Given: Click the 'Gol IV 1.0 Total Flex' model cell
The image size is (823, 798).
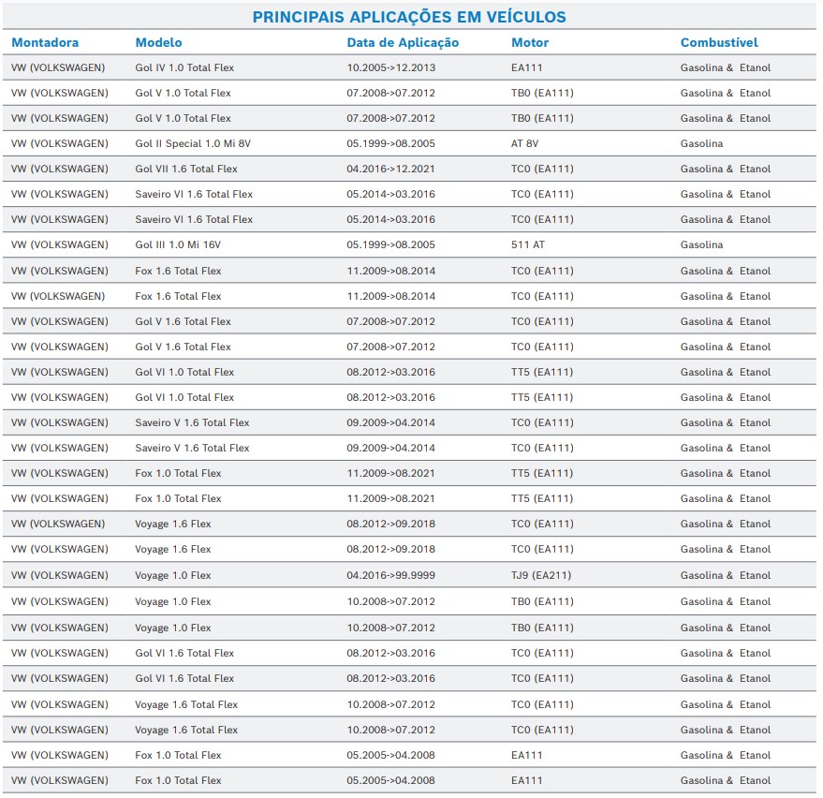Looking at the screenshot, I should click(x=184, y=67).
